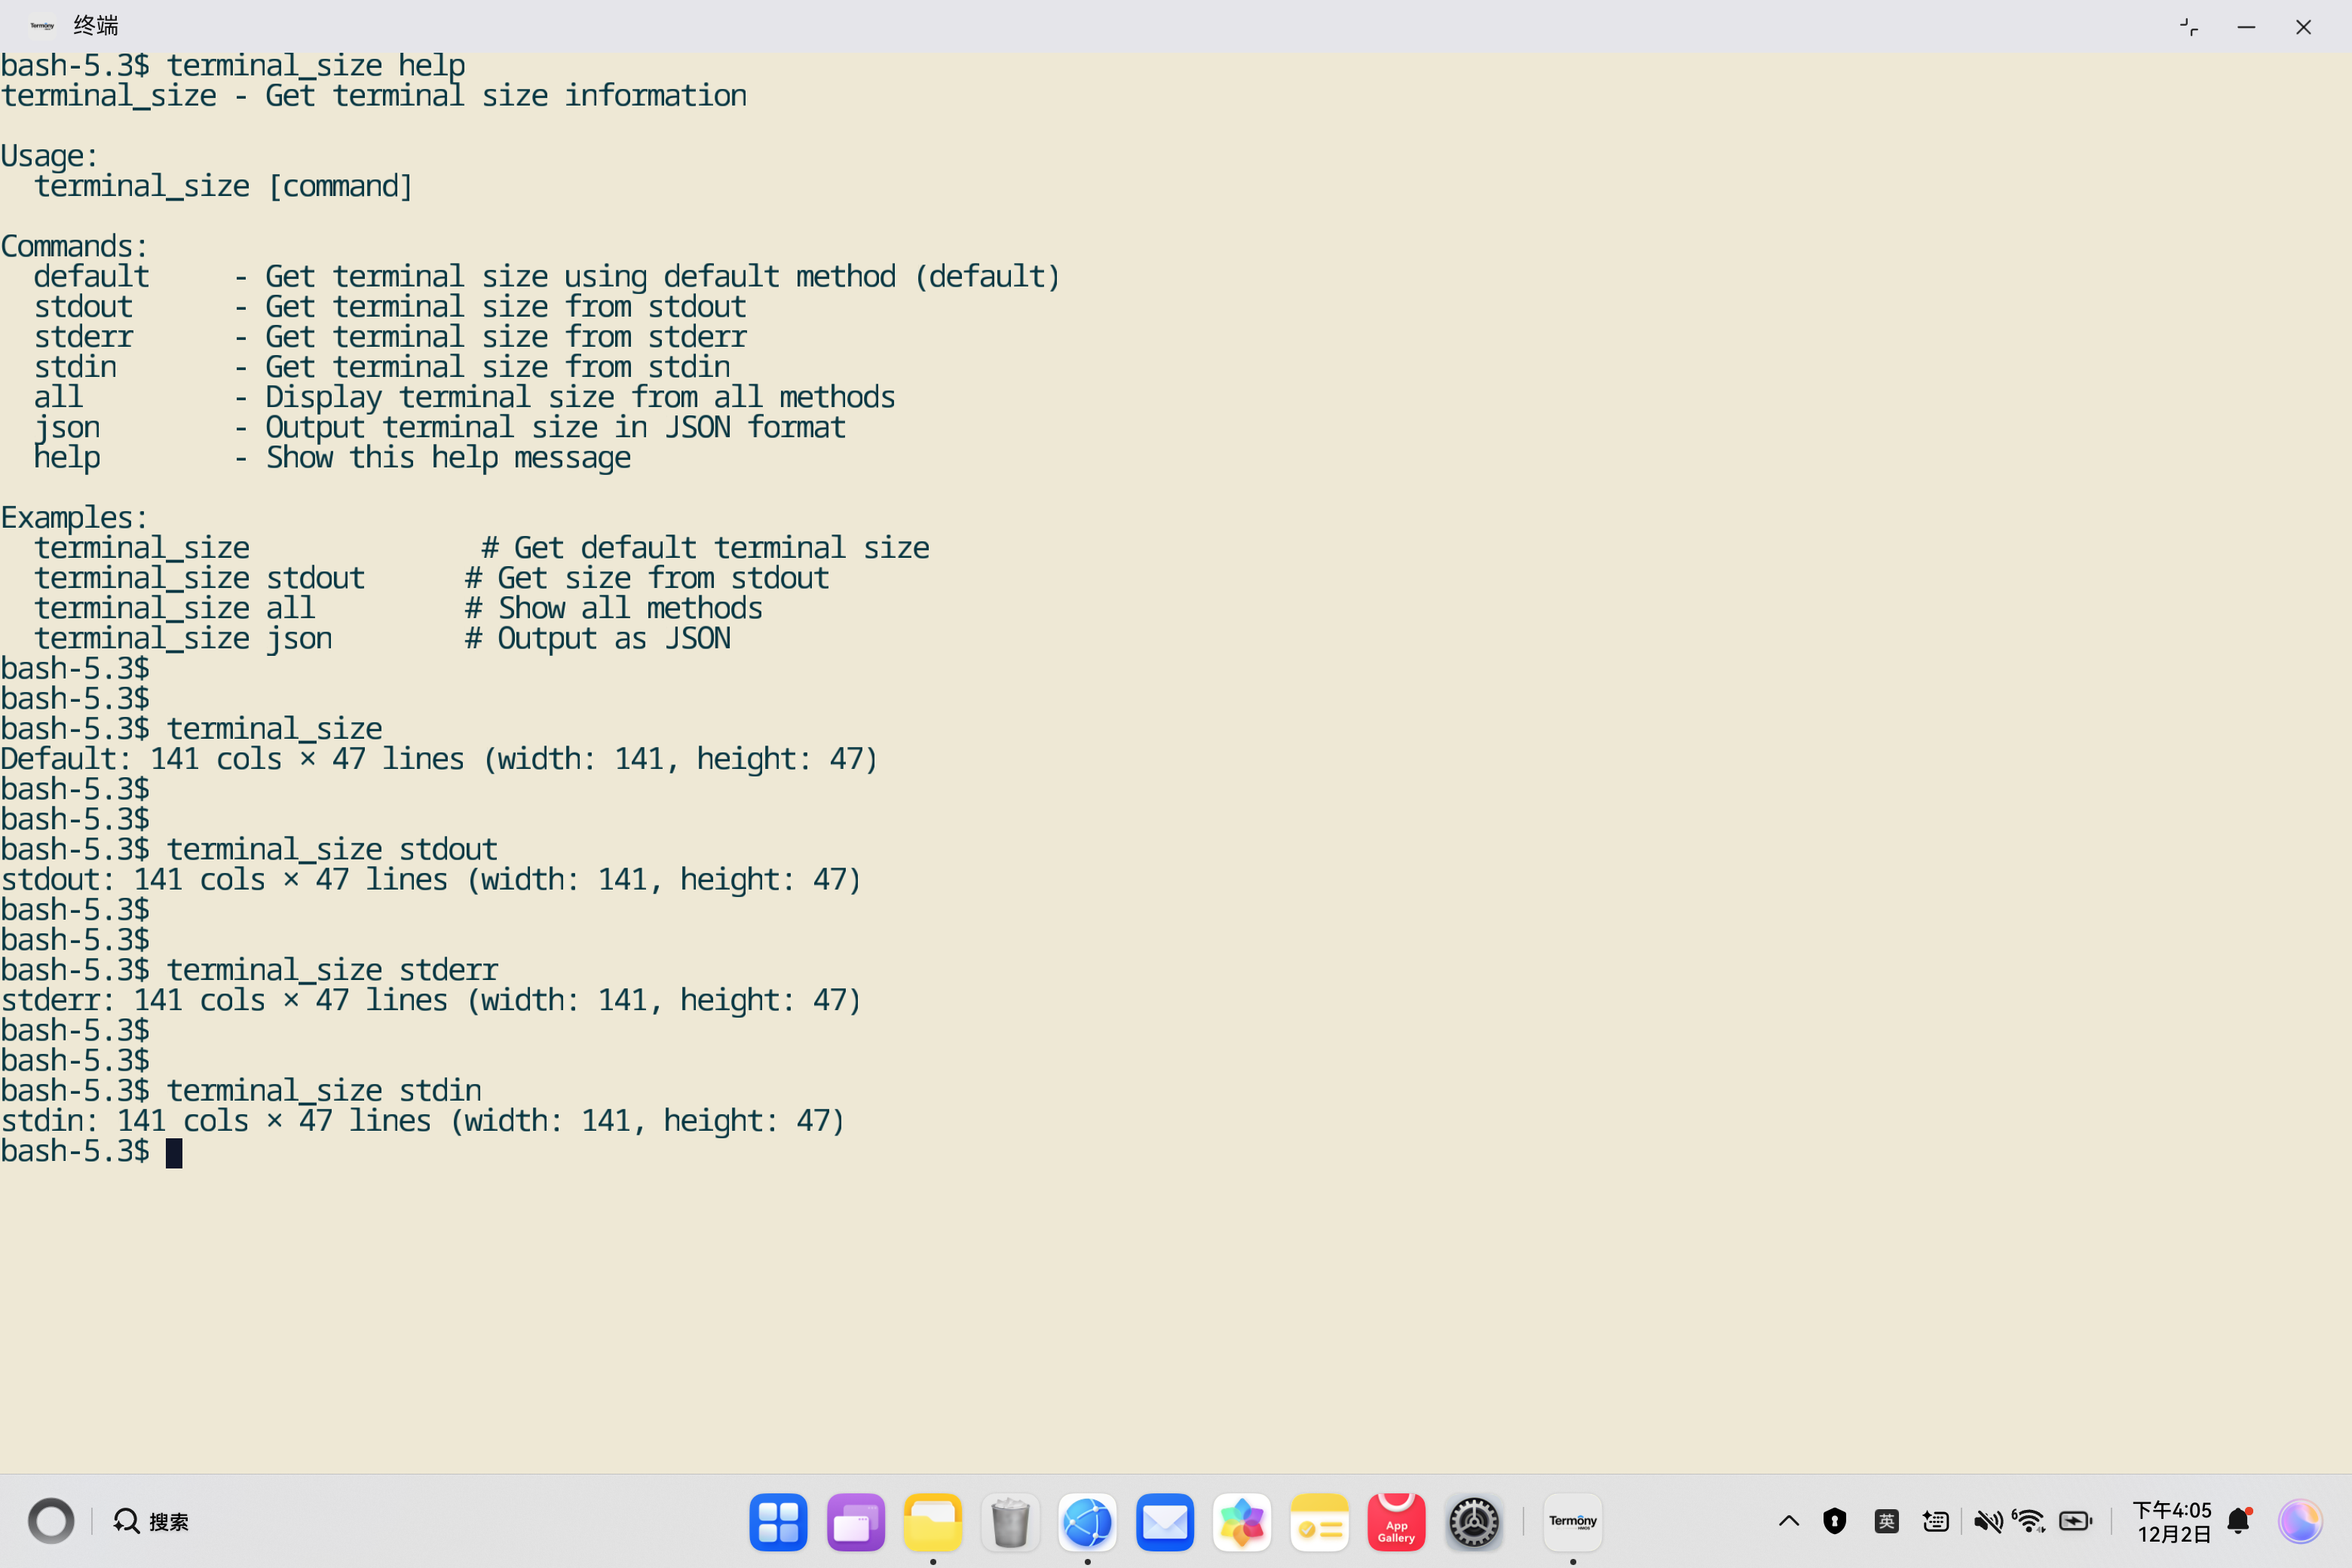
Task: Switch the 英 input method indicator
Action: click(1886, 1522)
